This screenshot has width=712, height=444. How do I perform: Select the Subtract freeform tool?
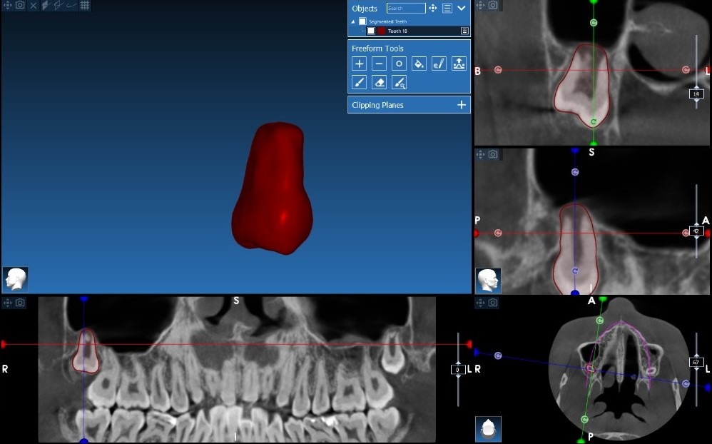point(379,64)
